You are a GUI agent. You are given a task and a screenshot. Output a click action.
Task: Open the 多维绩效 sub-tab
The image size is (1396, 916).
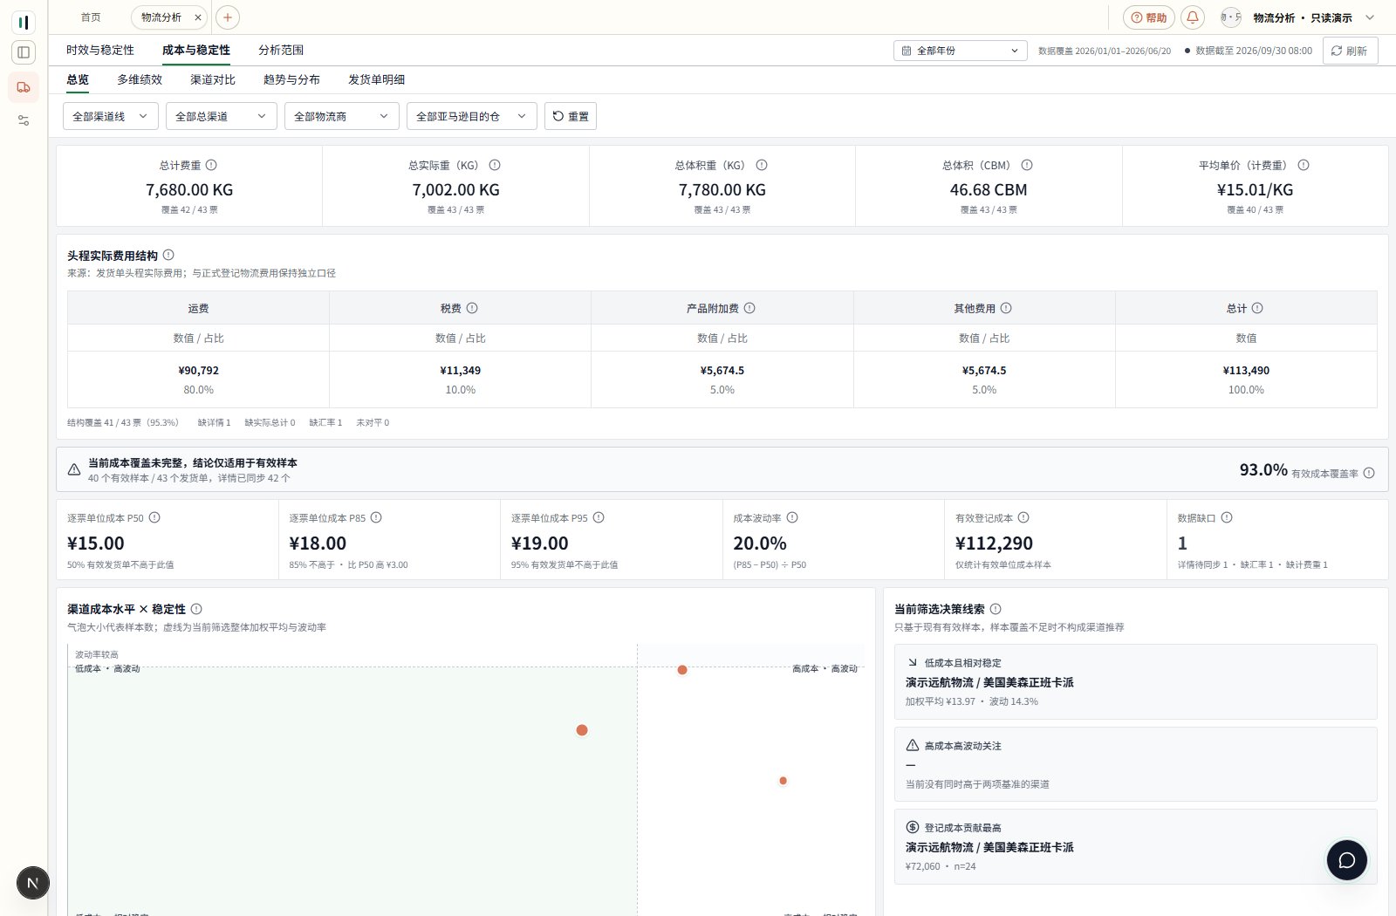point(140,79)
